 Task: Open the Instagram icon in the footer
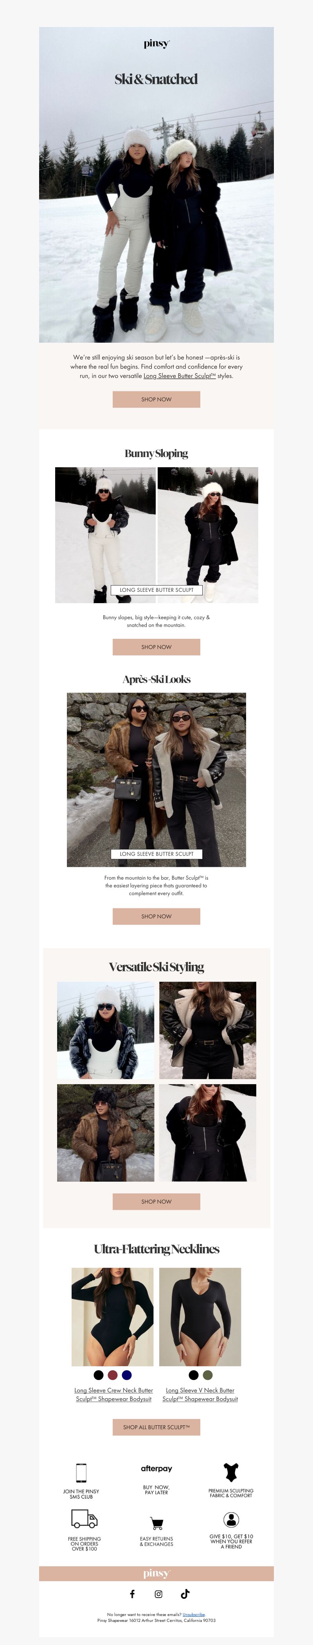158,1594
